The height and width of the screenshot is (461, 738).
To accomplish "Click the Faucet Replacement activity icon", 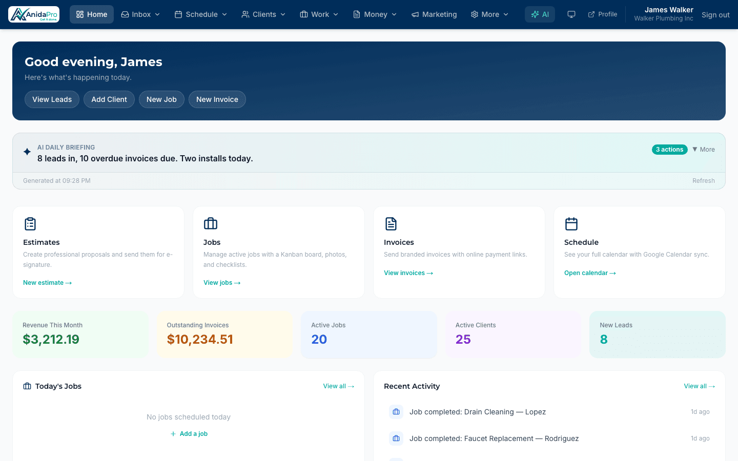I will [396, 438].
